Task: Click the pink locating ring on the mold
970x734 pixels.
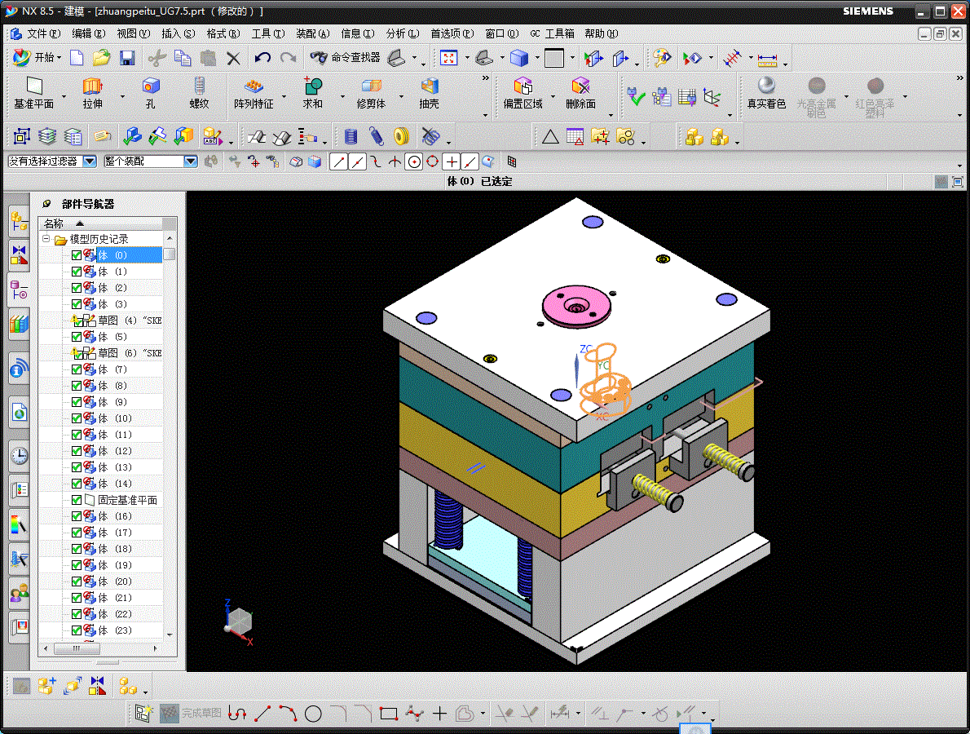Action: click(x=576, y=306)
